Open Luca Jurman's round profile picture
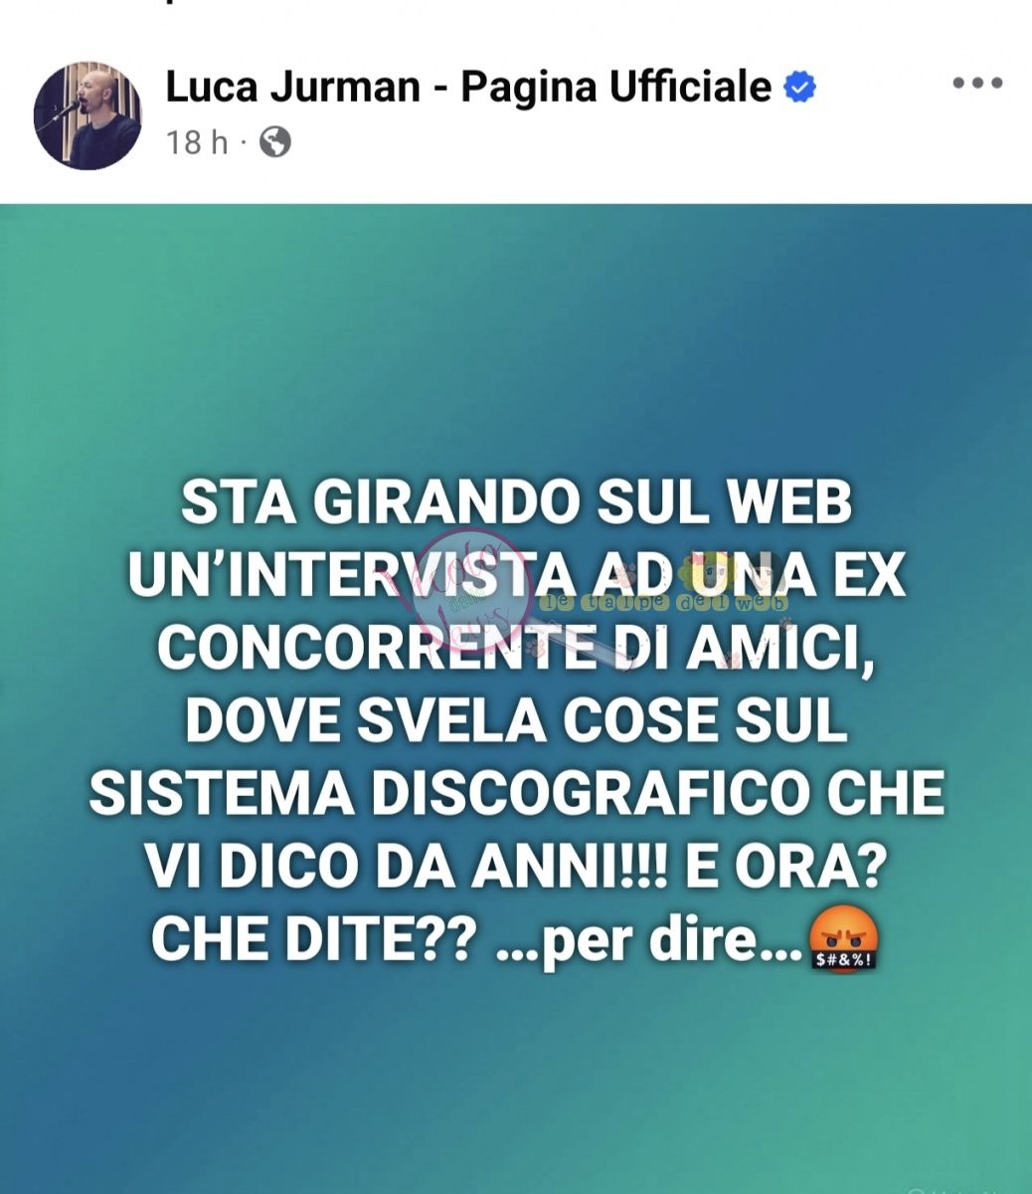Screen dimensions: 1032x1194 pos(87,115)
